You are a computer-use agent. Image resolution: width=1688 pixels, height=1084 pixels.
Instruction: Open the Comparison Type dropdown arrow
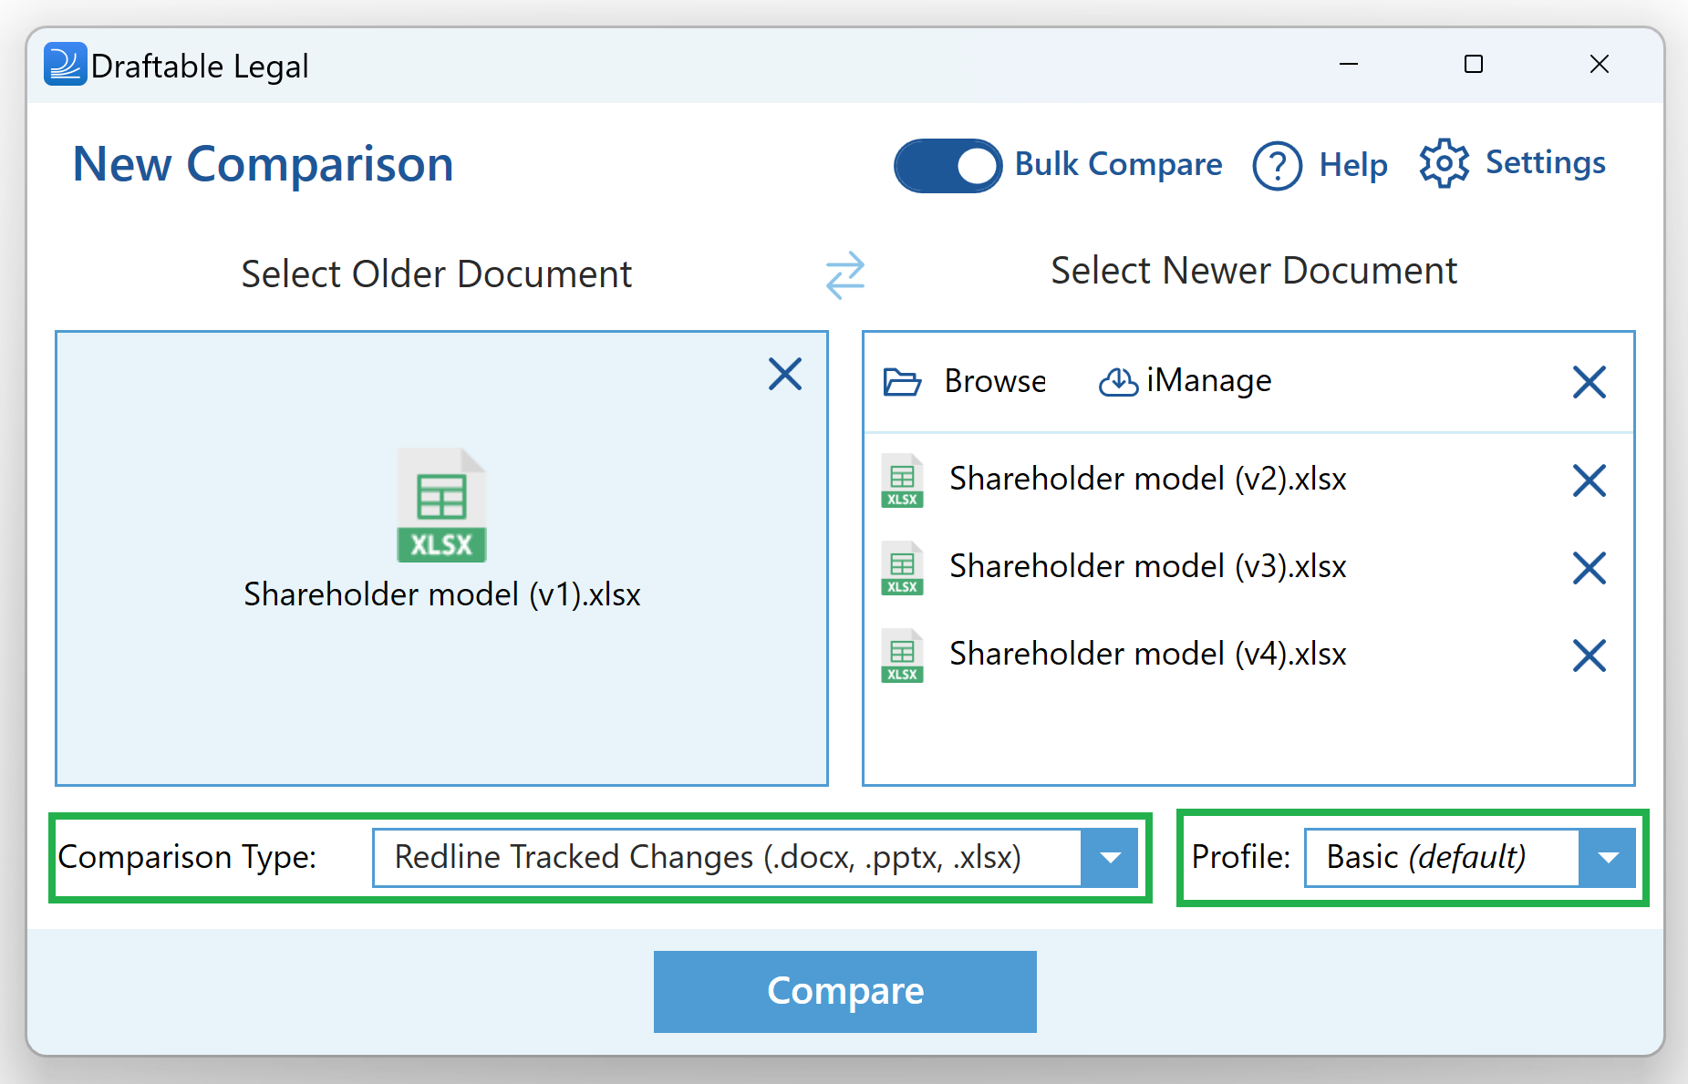point(1110,857)
